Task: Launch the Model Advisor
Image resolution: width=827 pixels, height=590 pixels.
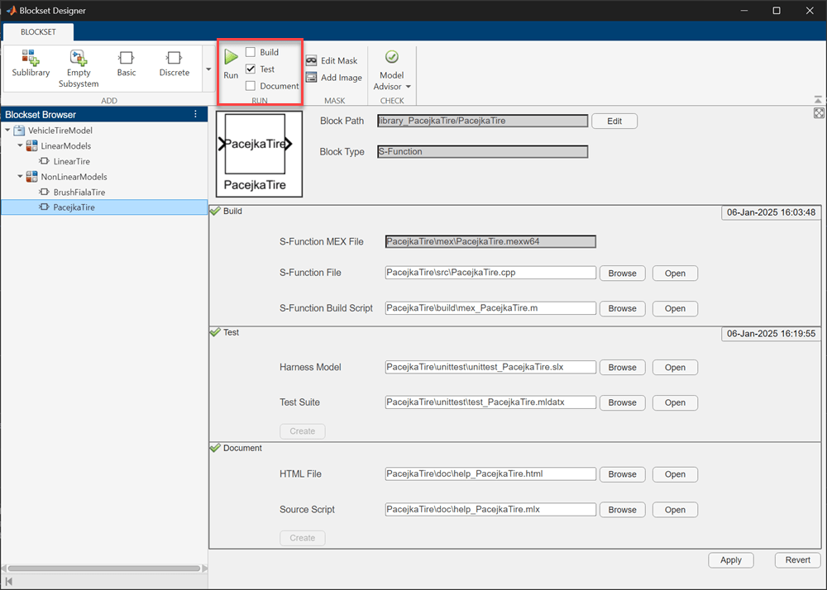Action: pyautogui.click(x=391, y=58)
